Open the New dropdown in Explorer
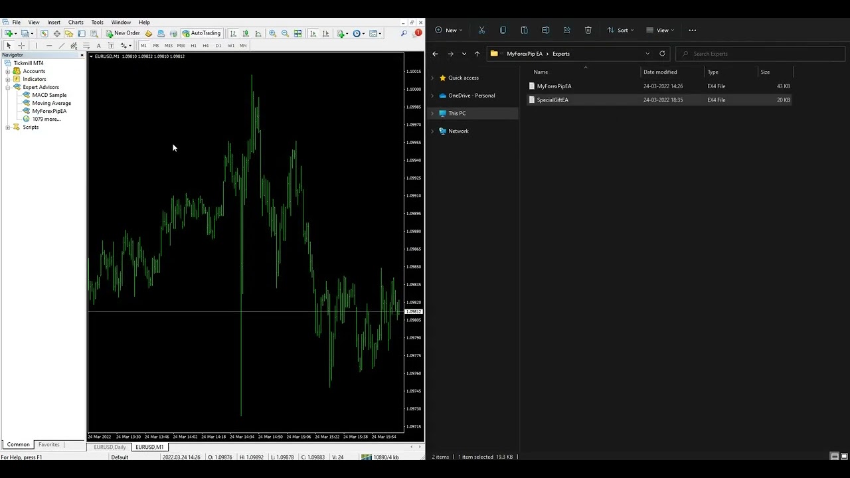 coord(449,30)
